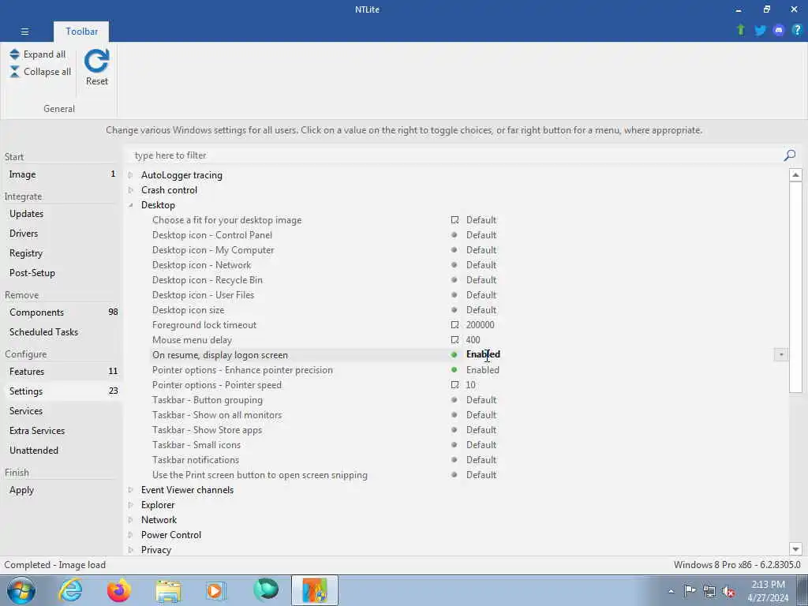Open the hamburger menu icon
Screen dimensions: 808x606
click(x=24, y=32)
